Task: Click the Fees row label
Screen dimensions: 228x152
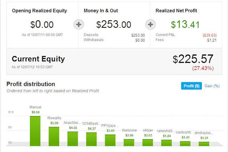Action: (160, 40)
